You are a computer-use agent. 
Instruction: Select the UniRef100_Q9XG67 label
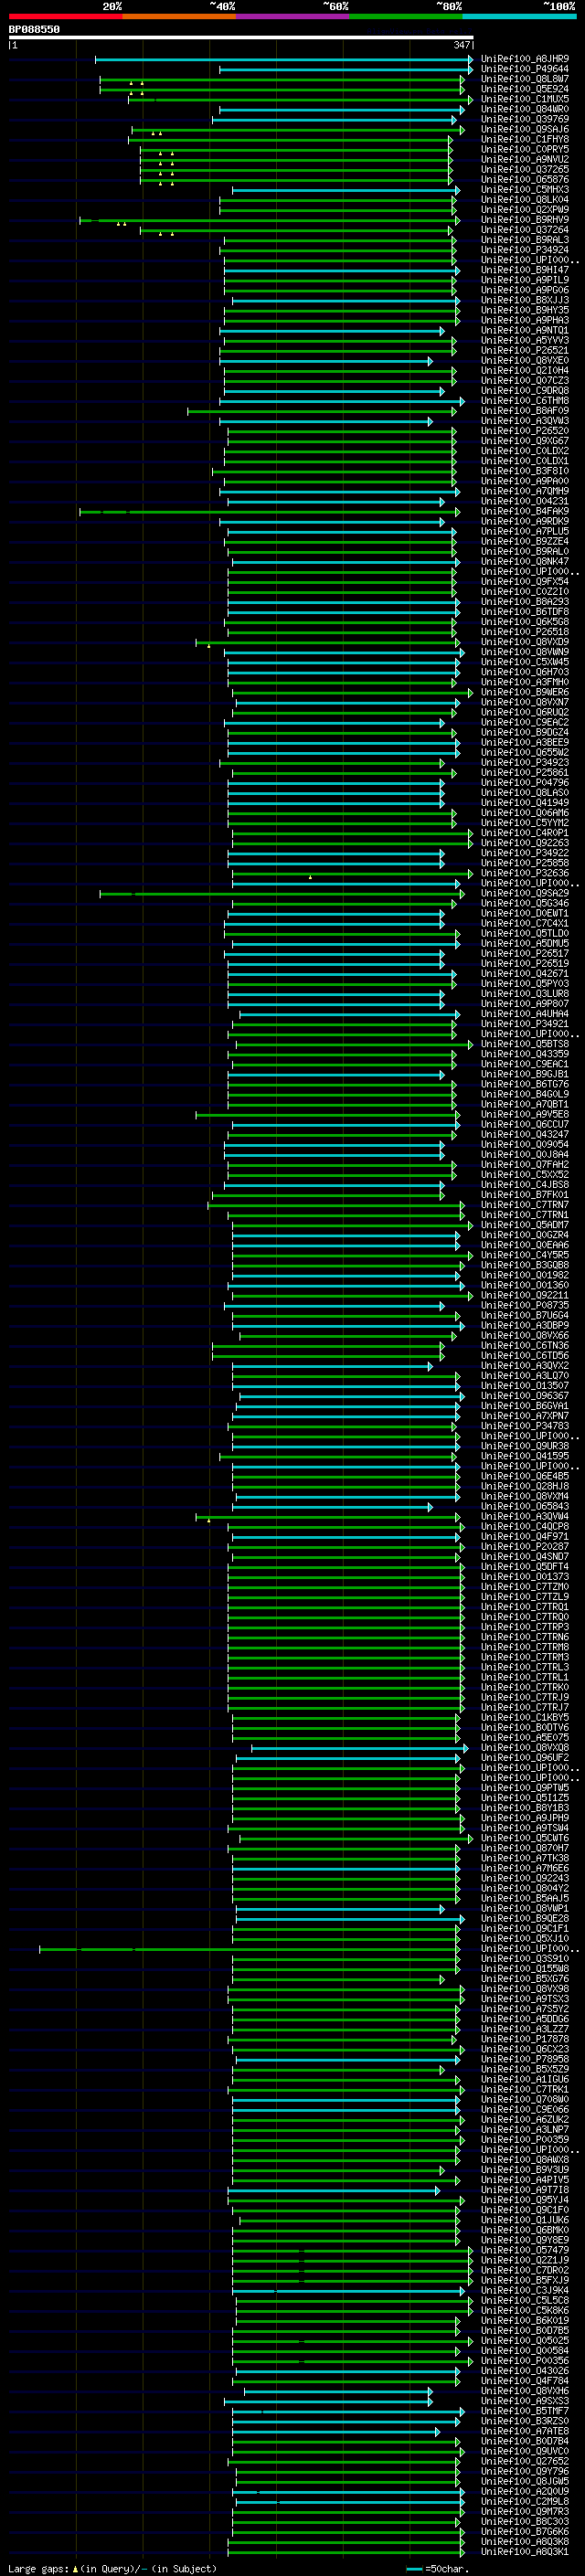[x=525, y=441]
